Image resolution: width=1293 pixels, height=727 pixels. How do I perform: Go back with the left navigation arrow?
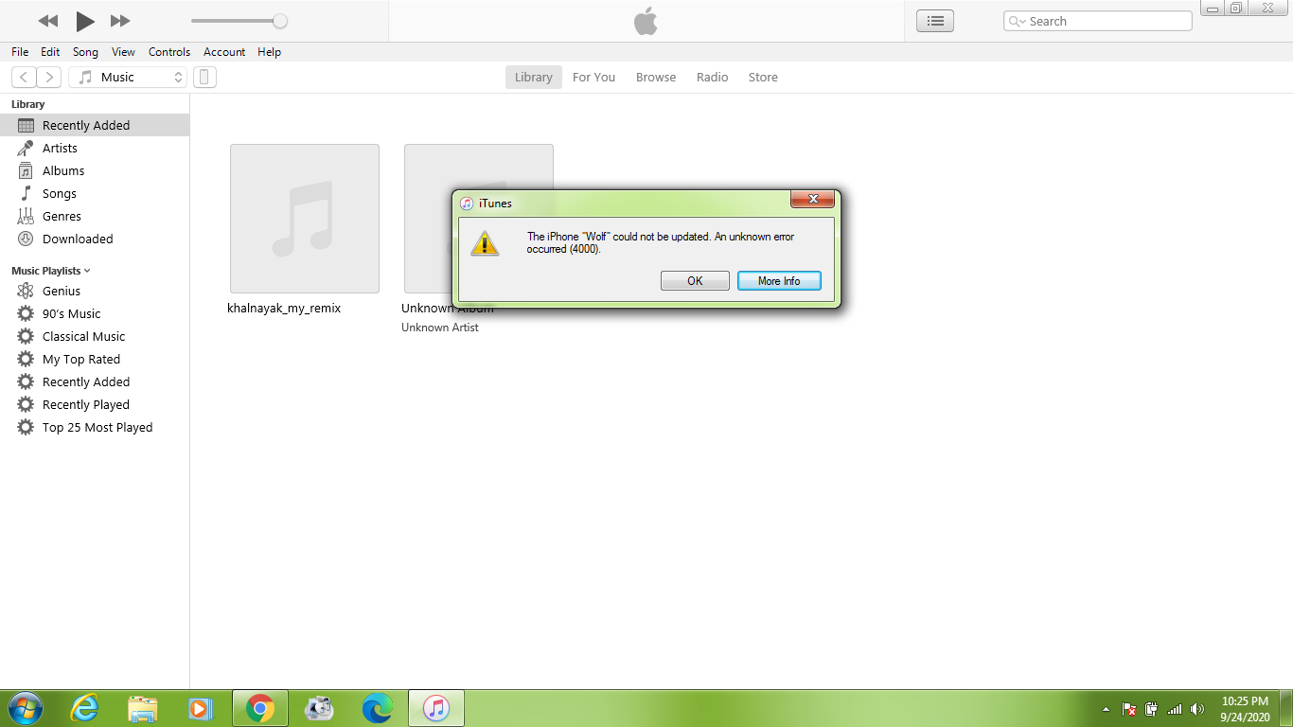coord(24,78)
